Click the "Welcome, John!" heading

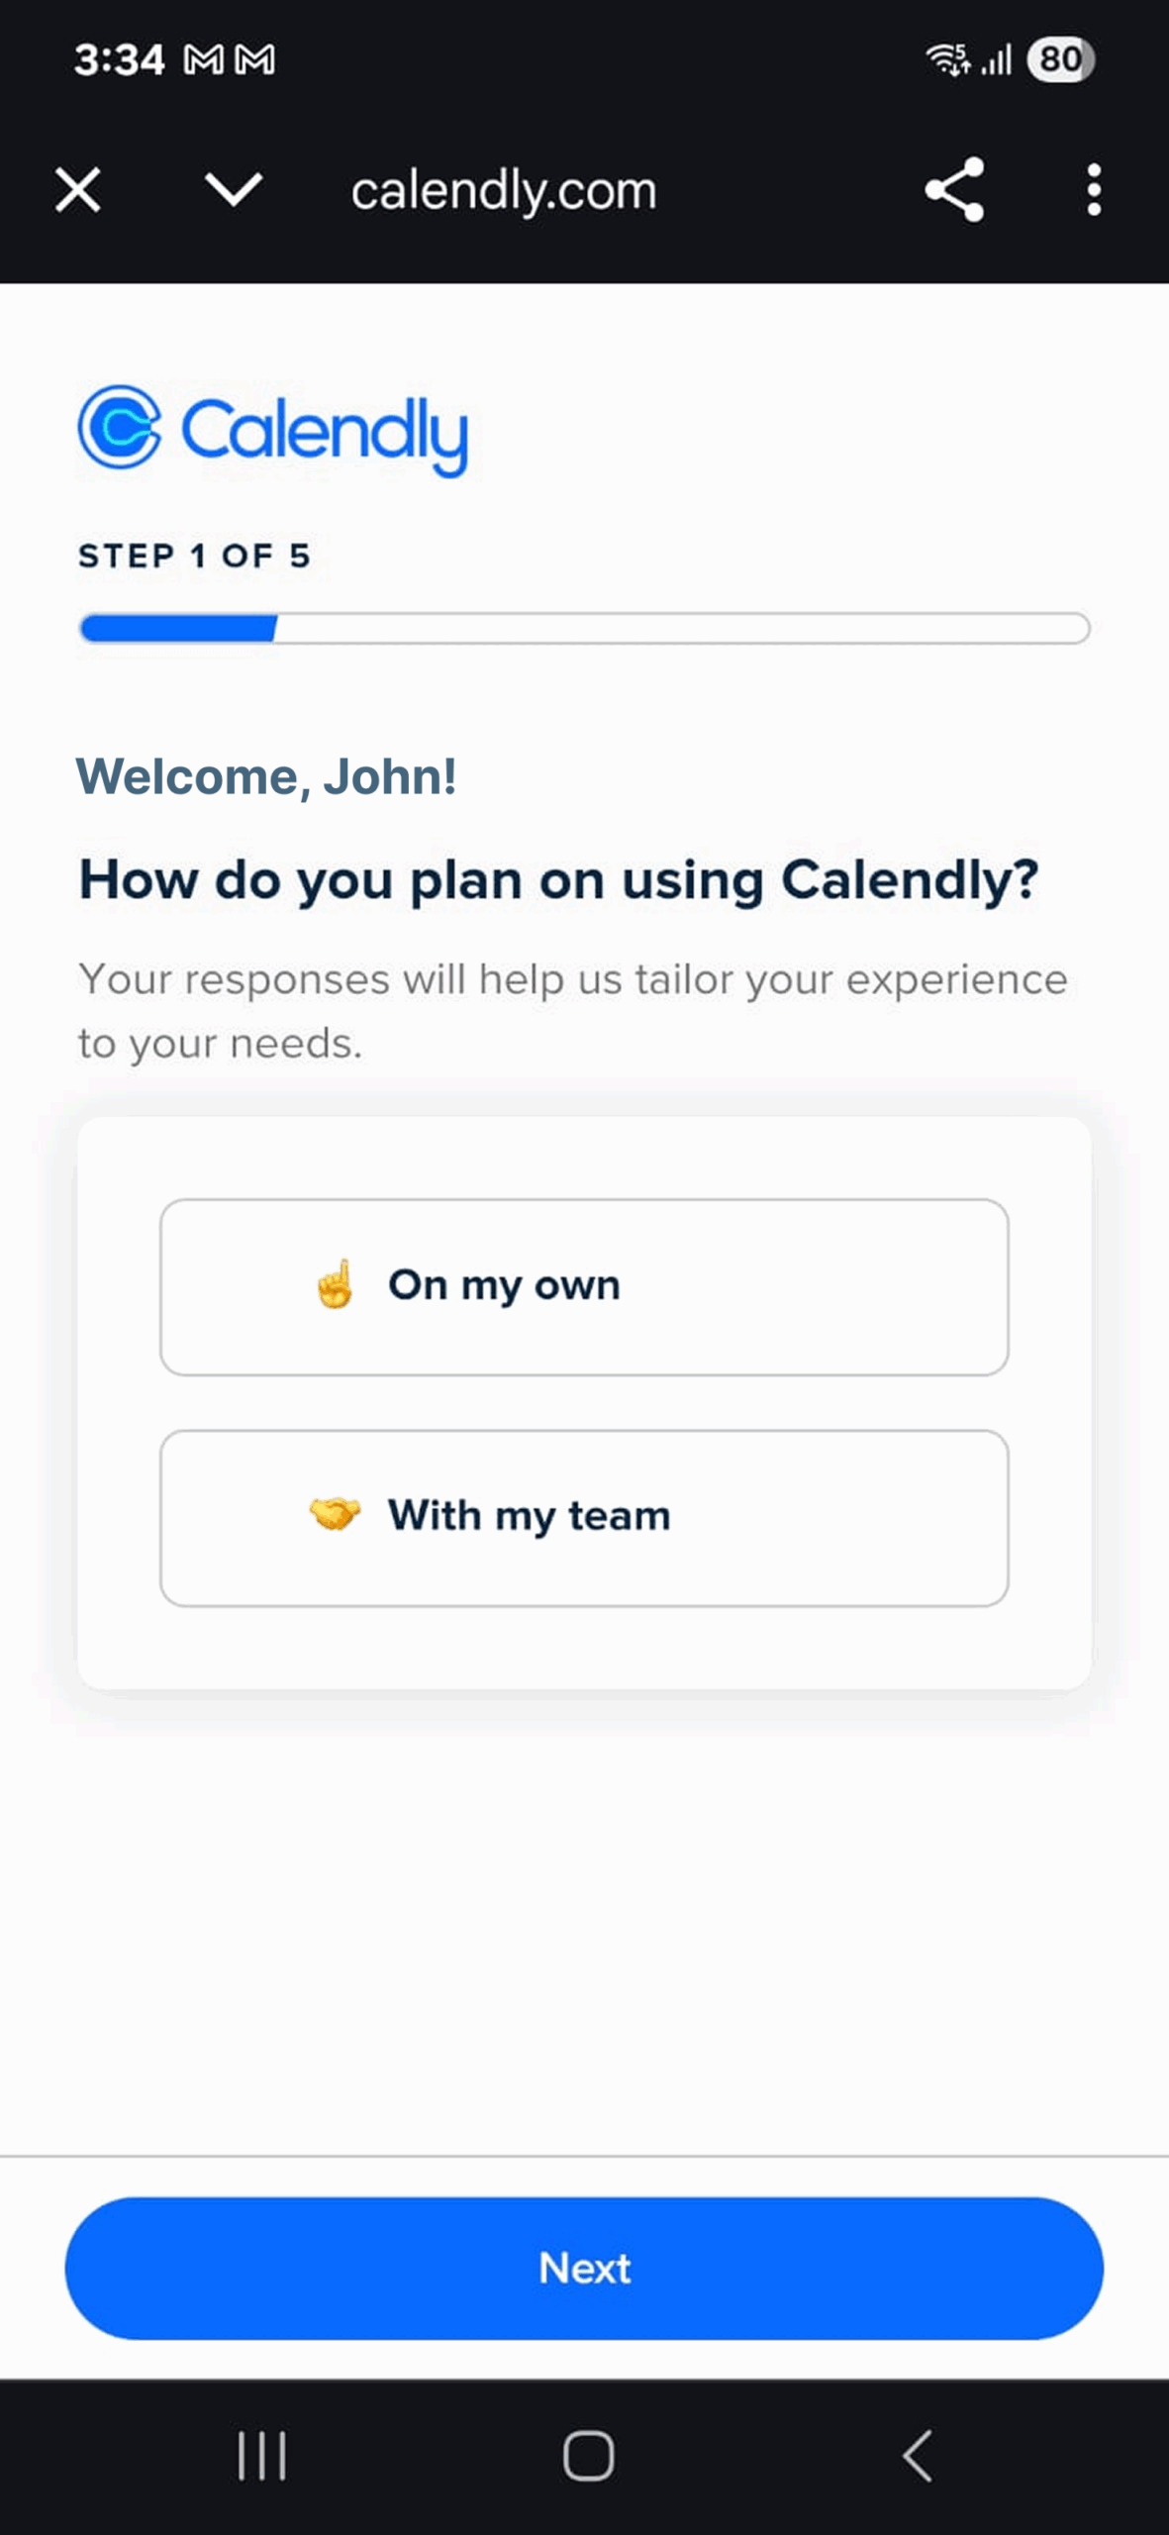point(266,776)
